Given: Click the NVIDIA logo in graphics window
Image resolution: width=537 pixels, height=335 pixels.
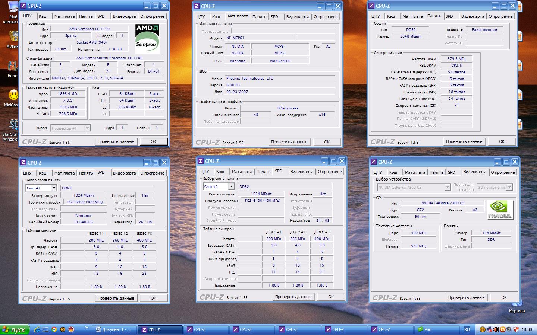Looking at the screenshot, I should pos(500,210).
